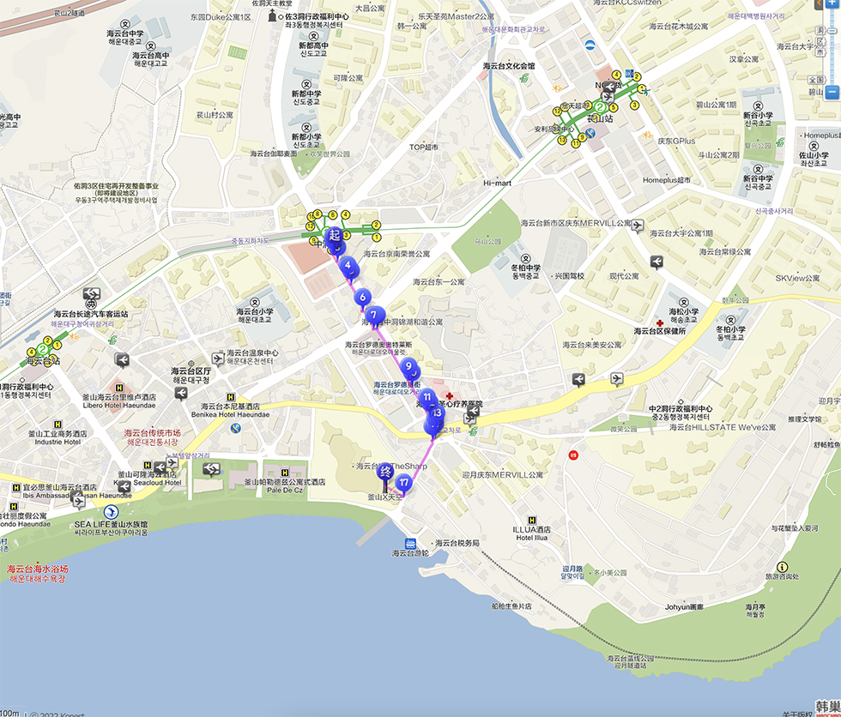Viewport: 841px width, 717px height.
Task: Click the Hi-mart place label
Action: point(497,183)
